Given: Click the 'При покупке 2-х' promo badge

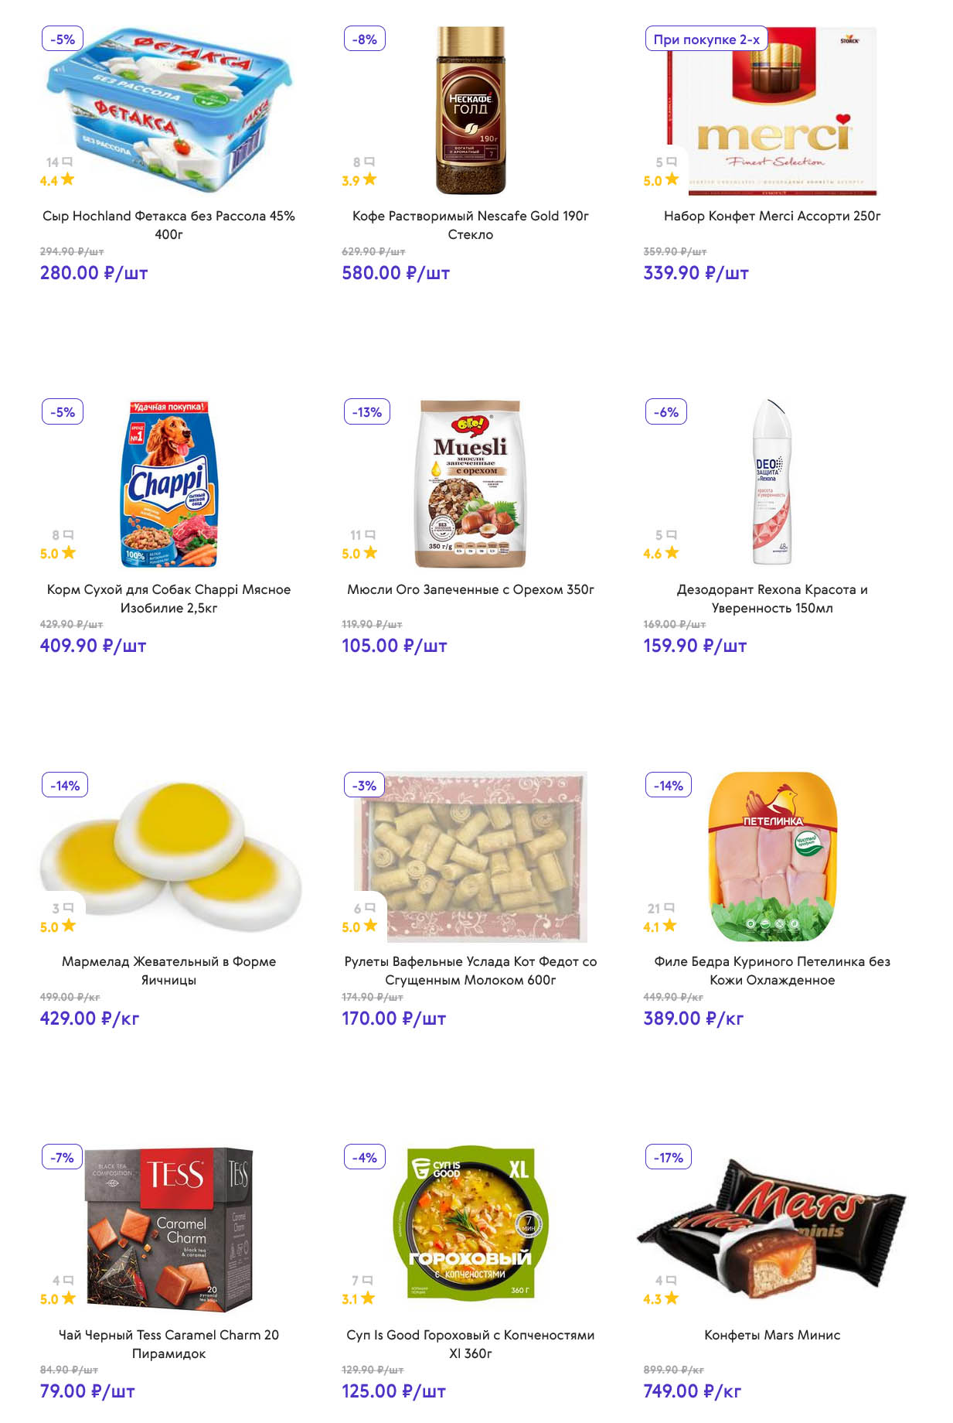Looking at the screenshot, I should (x=706, y=39).
